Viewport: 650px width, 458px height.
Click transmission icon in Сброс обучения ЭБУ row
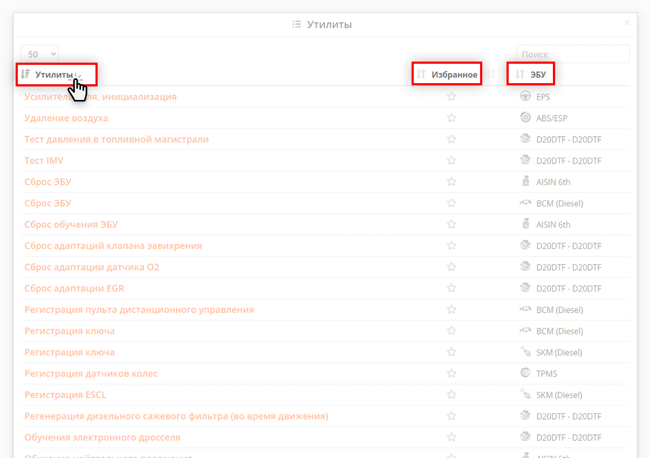(x=525, y=224)
